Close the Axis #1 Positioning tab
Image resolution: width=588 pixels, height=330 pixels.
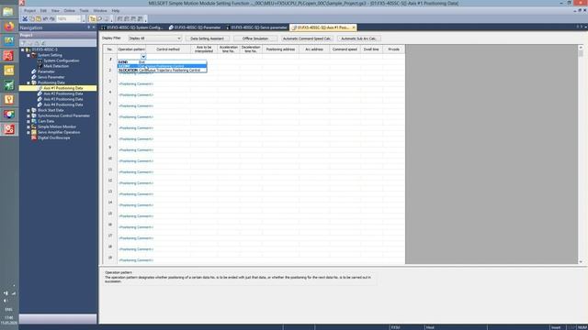(x=353, y=27)
